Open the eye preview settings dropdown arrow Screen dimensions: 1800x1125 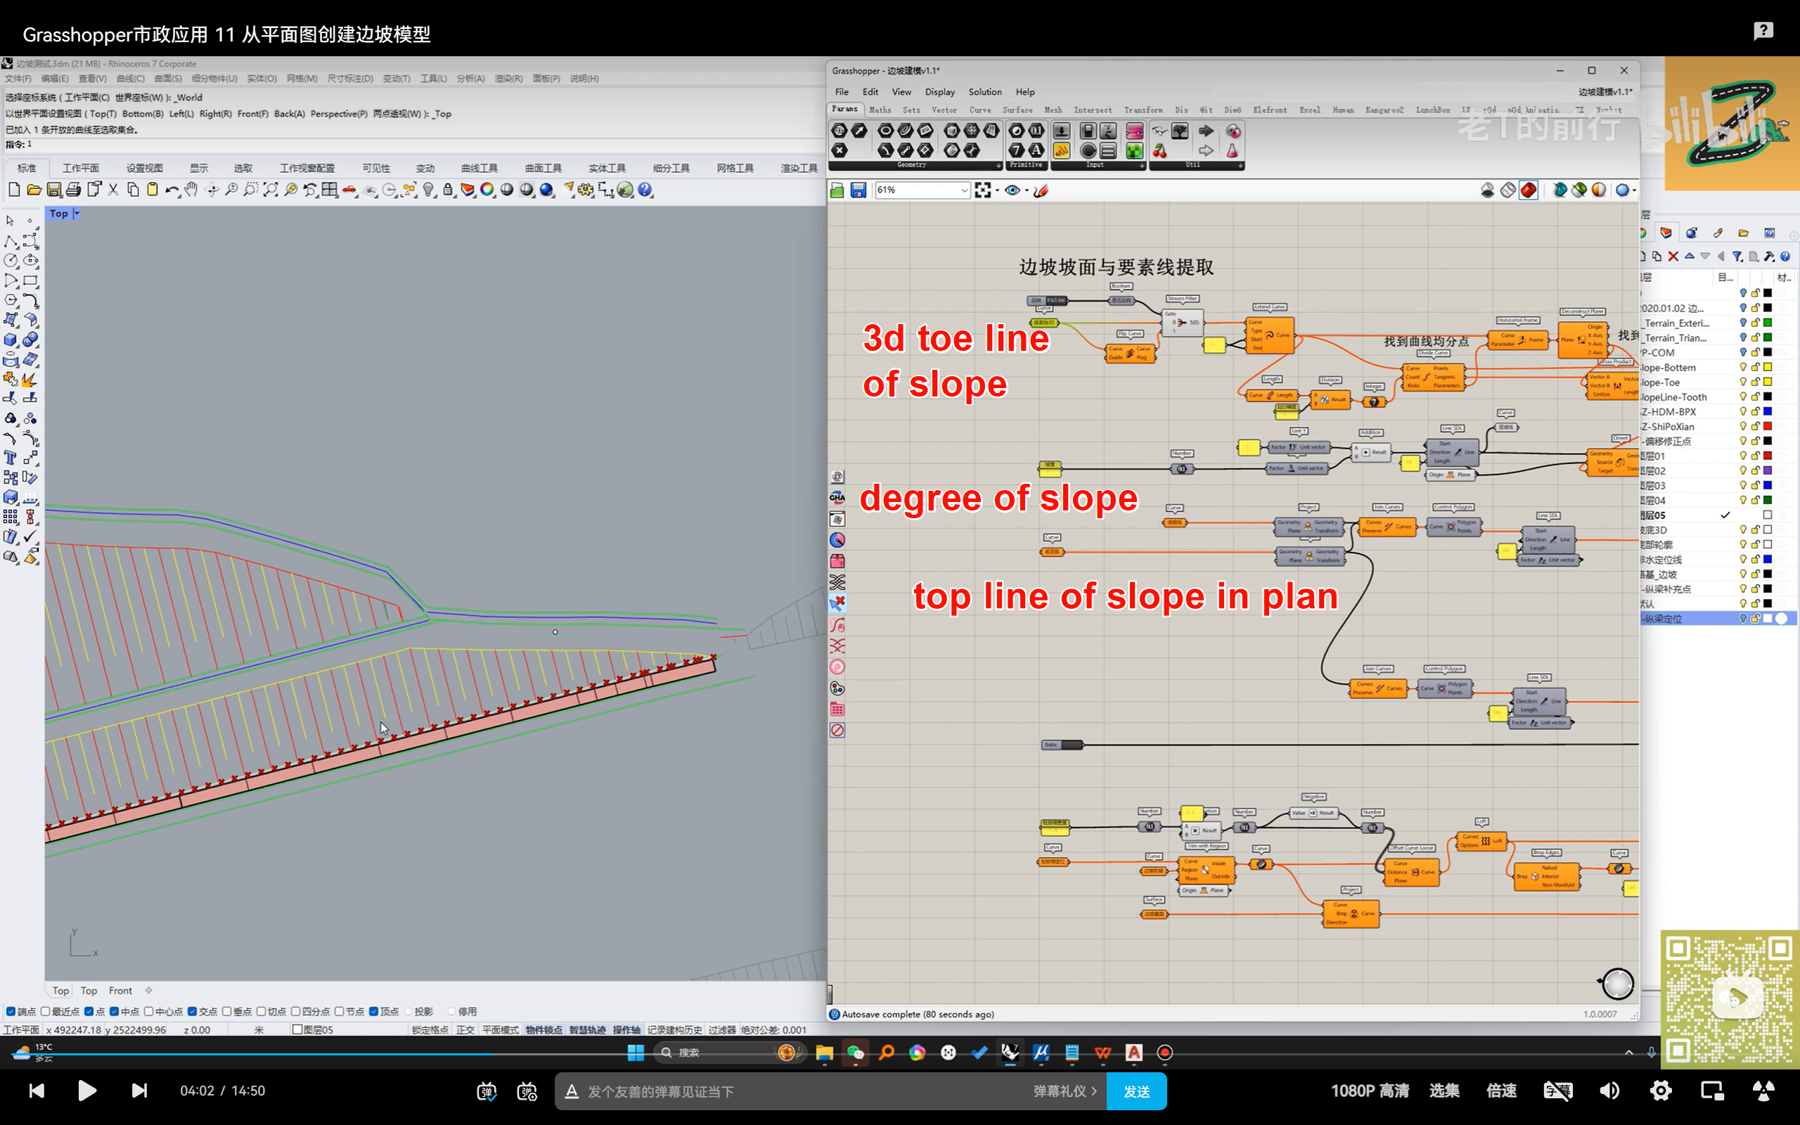(x=1027, y=191)
